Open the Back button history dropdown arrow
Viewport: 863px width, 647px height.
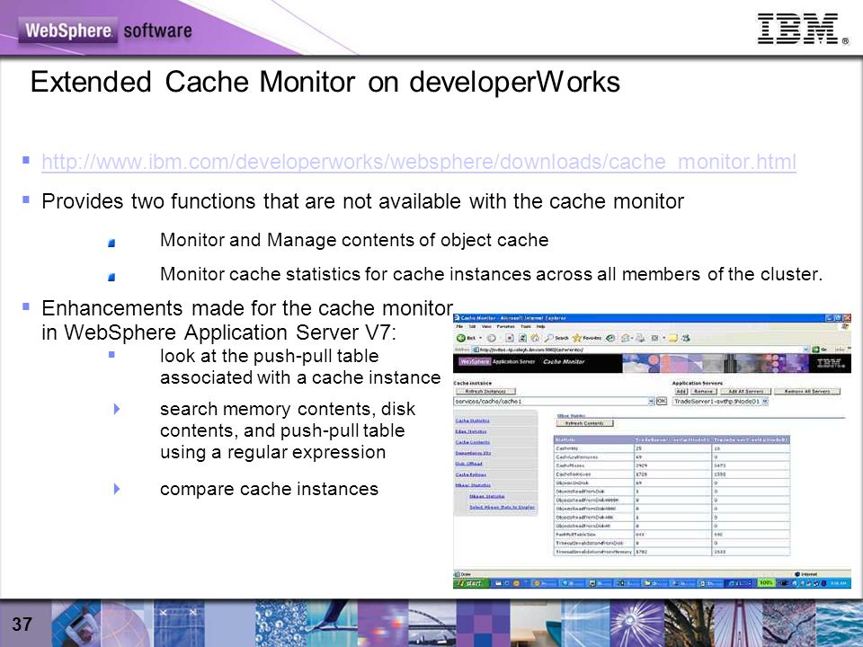coord(480,338)
